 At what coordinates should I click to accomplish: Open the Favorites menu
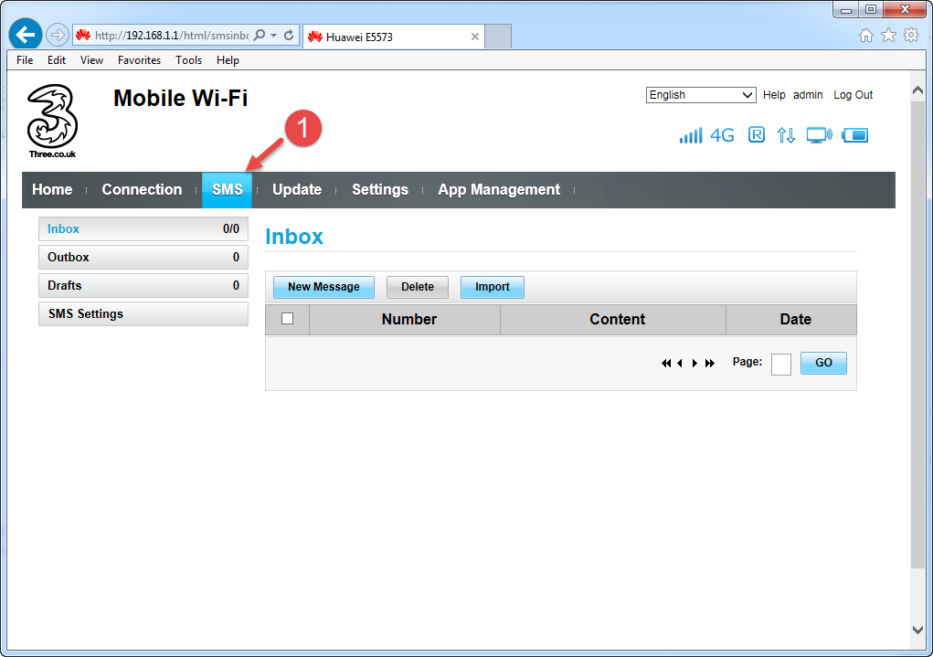[139, 60]
